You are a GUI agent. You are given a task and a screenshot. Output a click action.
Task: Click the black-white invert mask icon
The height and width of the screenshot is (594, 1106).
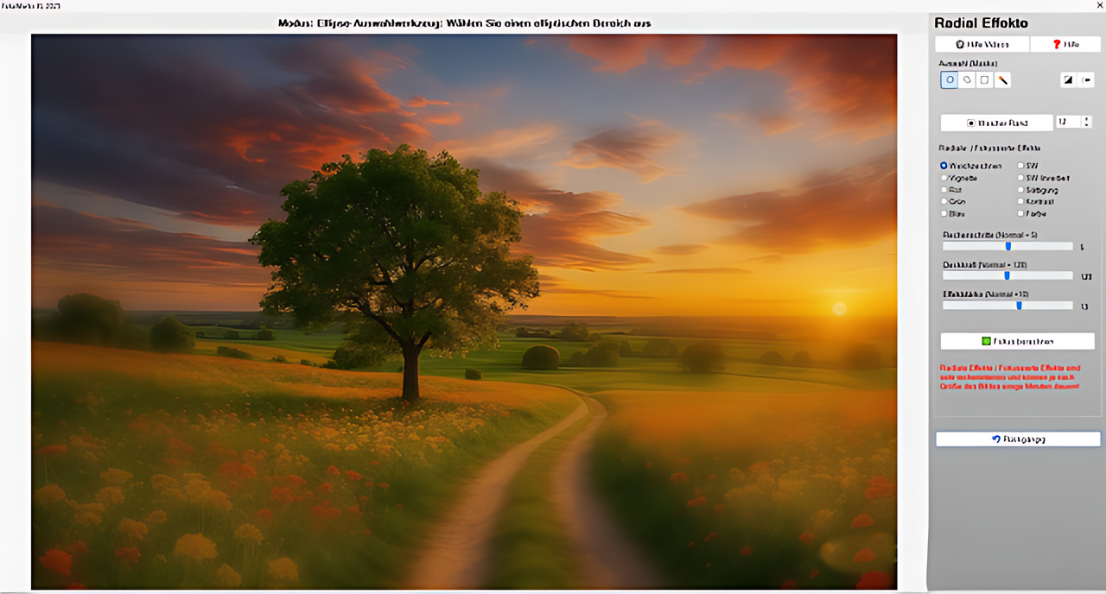click(x=1069, y=79)
